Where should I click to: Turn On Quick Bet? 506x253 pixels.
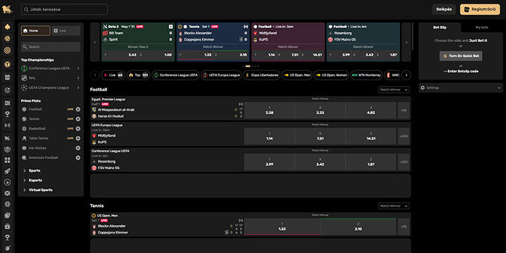[x=460, y=56]
